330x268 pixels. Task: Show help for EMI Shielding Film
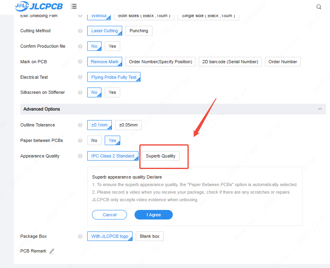pos(80,16)
